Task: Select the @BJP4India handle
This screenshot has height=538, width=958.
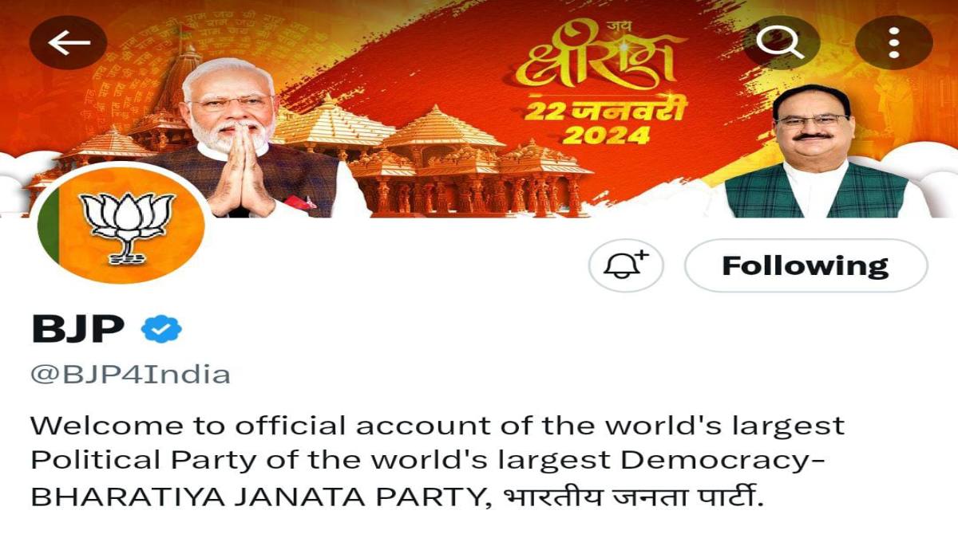Action: (x=130, y=375)
